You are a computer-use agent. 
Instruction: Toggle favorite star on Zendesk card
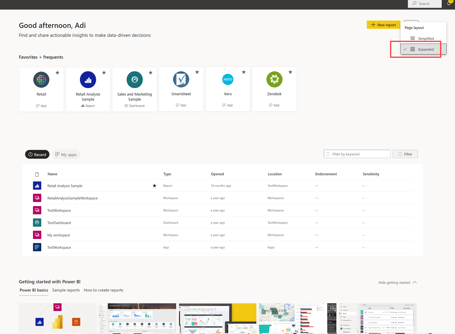[290, 72]
